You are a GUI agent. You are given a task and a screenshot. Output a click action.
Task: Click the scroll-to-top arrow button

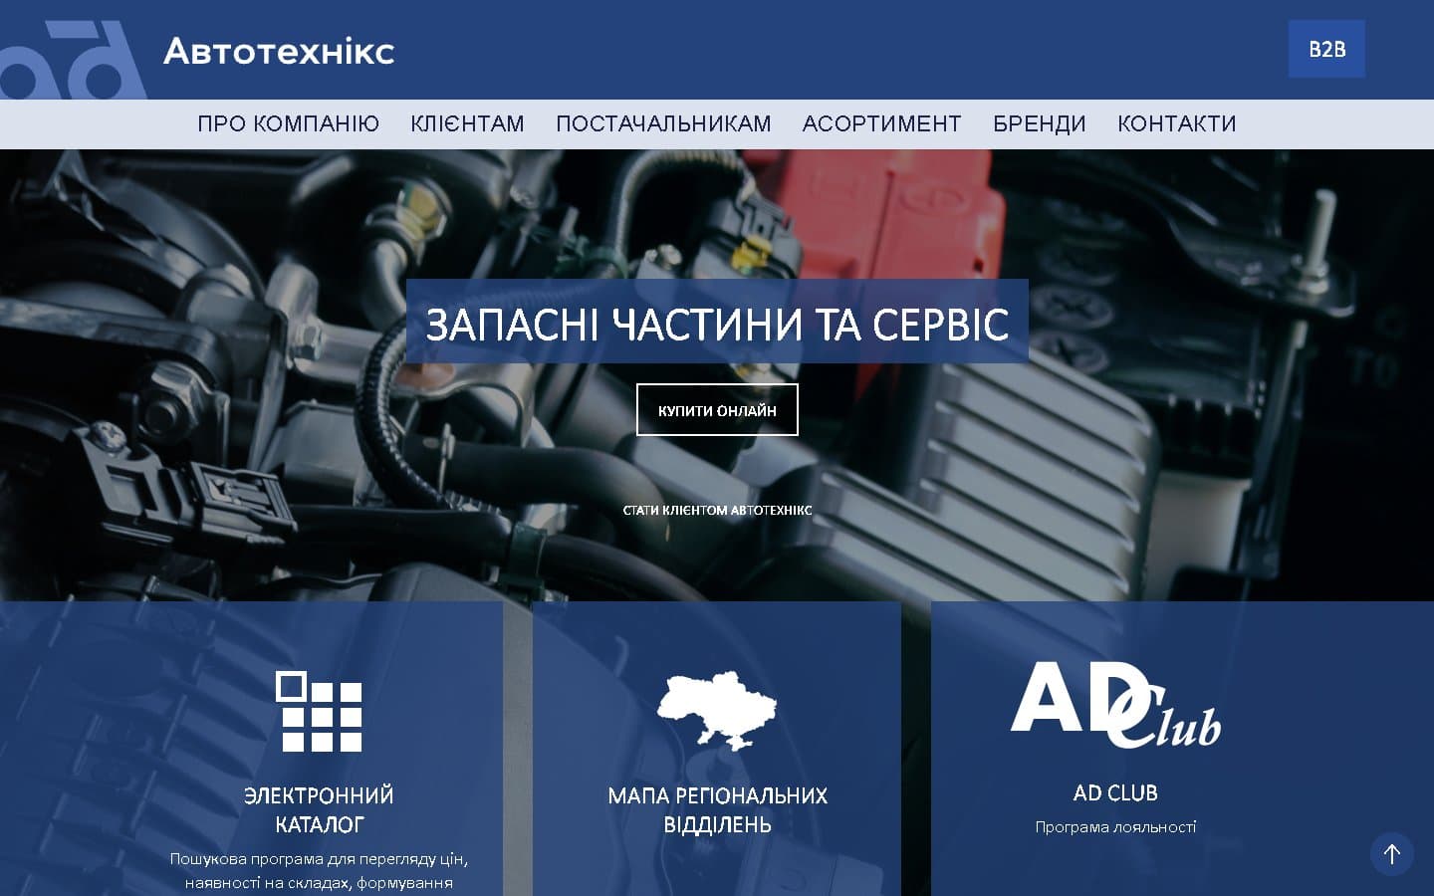(x=1392, y=853)
